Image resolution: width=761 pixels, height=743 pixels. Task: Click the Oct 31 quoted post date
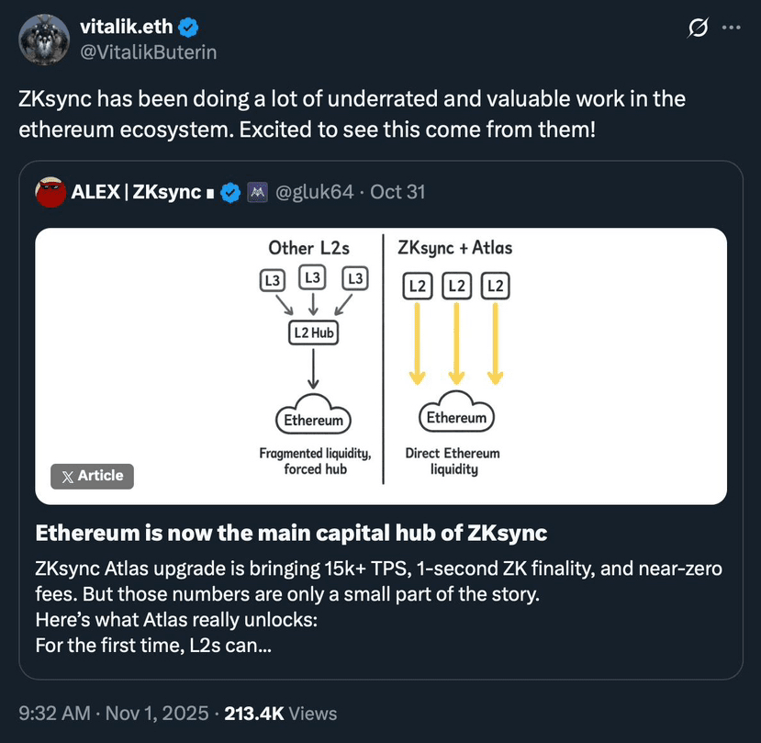tap(397, 193)
